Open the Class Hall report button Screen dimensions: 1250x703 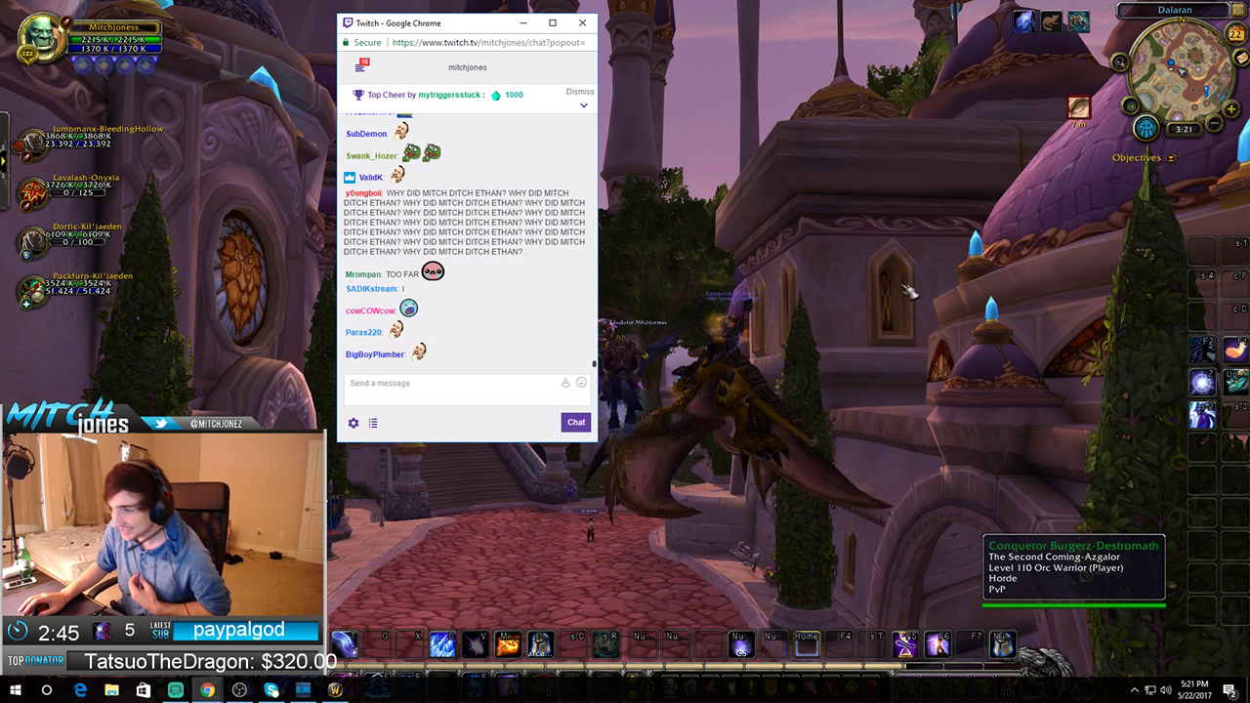[1146, 128]
